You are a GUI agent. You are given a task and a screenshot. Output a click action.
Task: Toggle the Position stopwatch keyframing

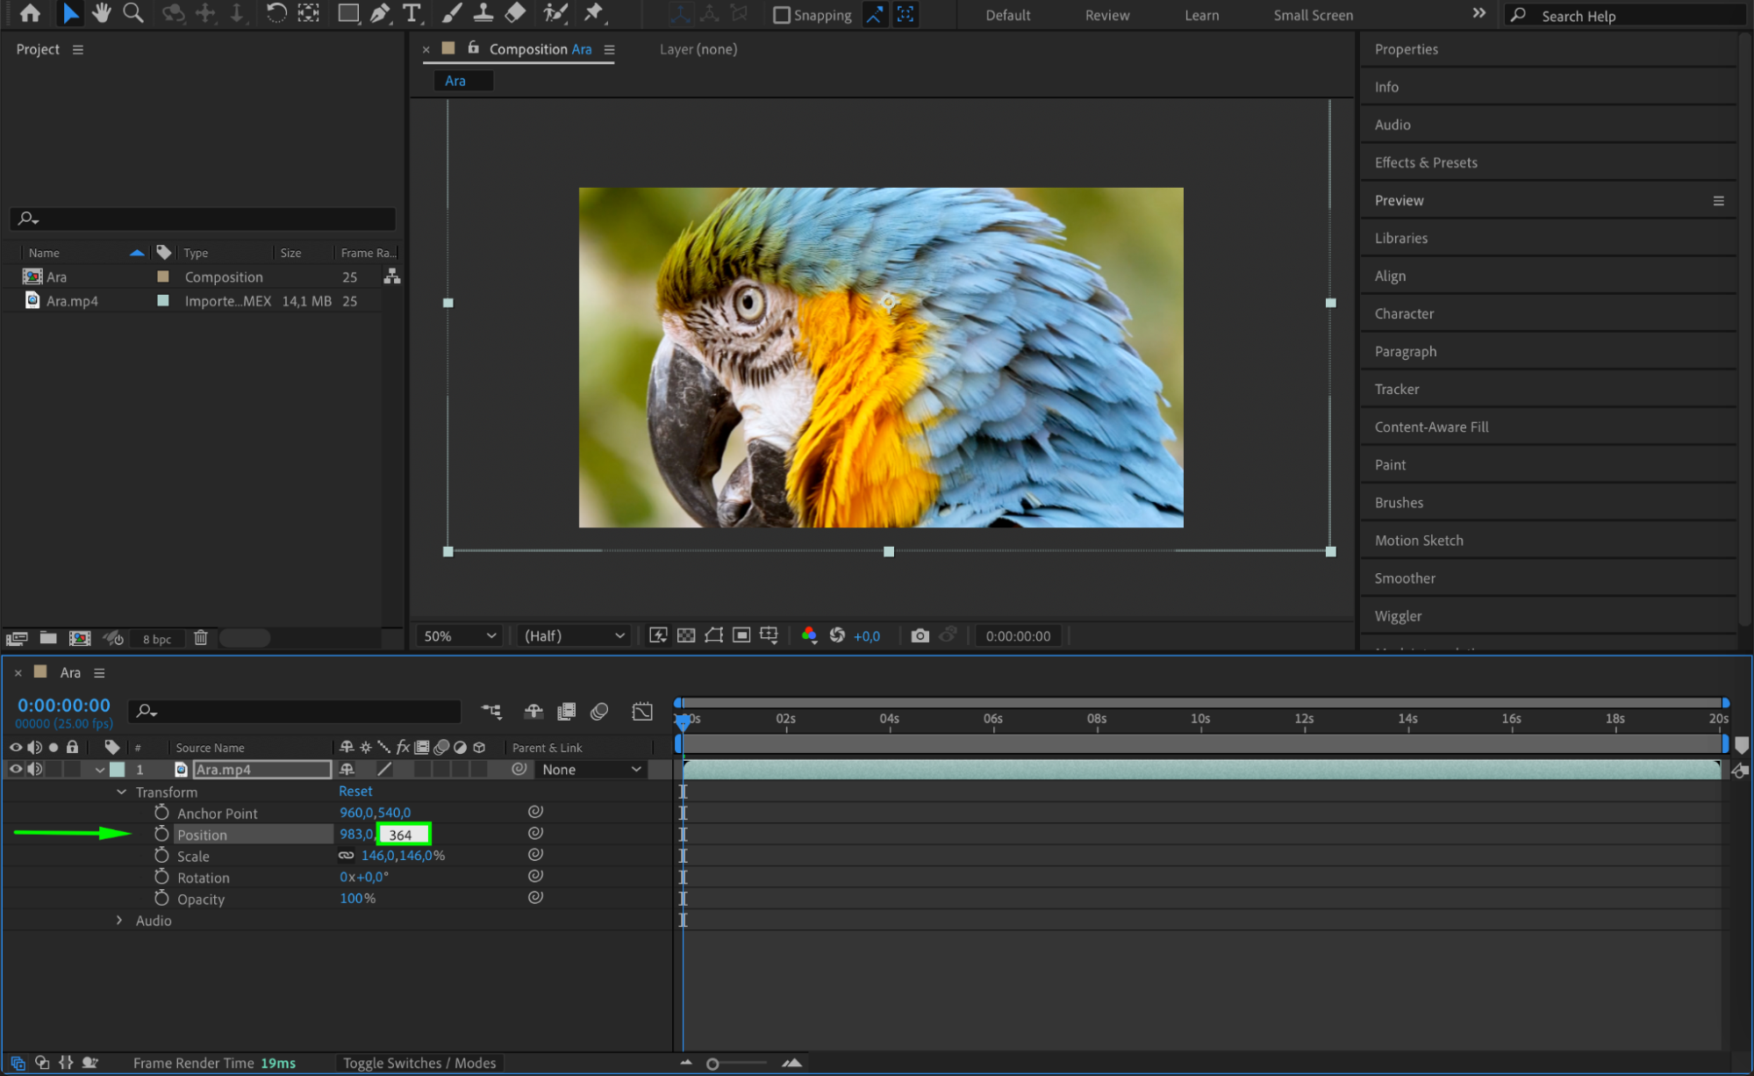click(x=161, y=834)
